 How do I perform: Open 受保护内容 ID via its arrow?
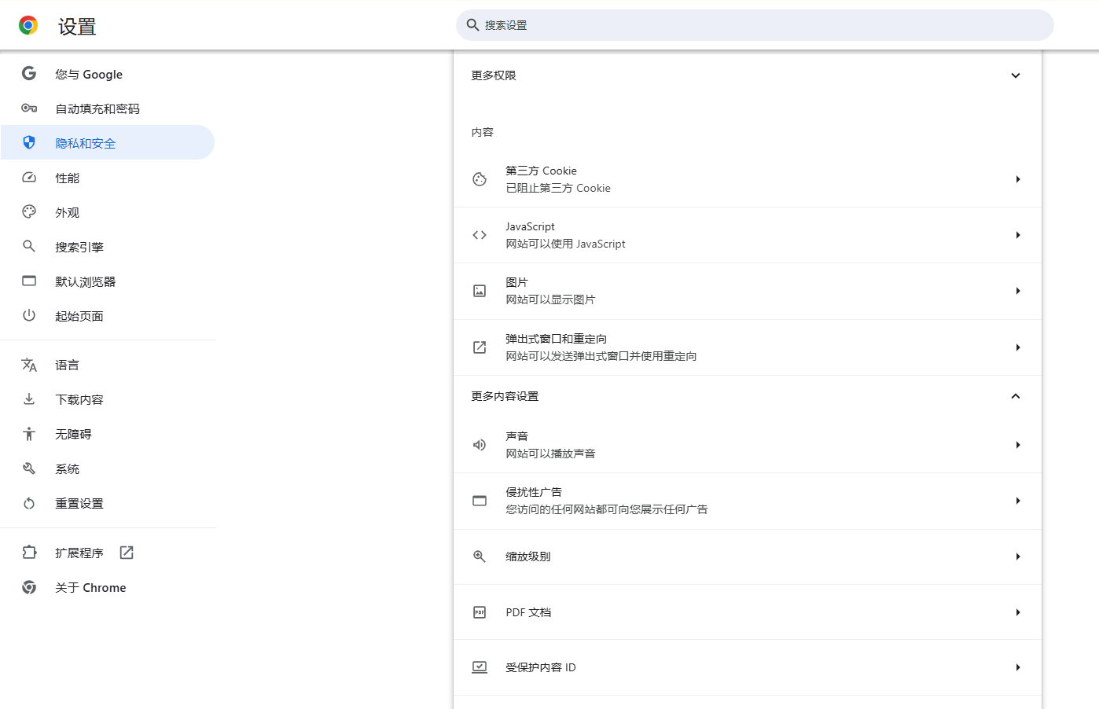click(x=1018, y=667)
